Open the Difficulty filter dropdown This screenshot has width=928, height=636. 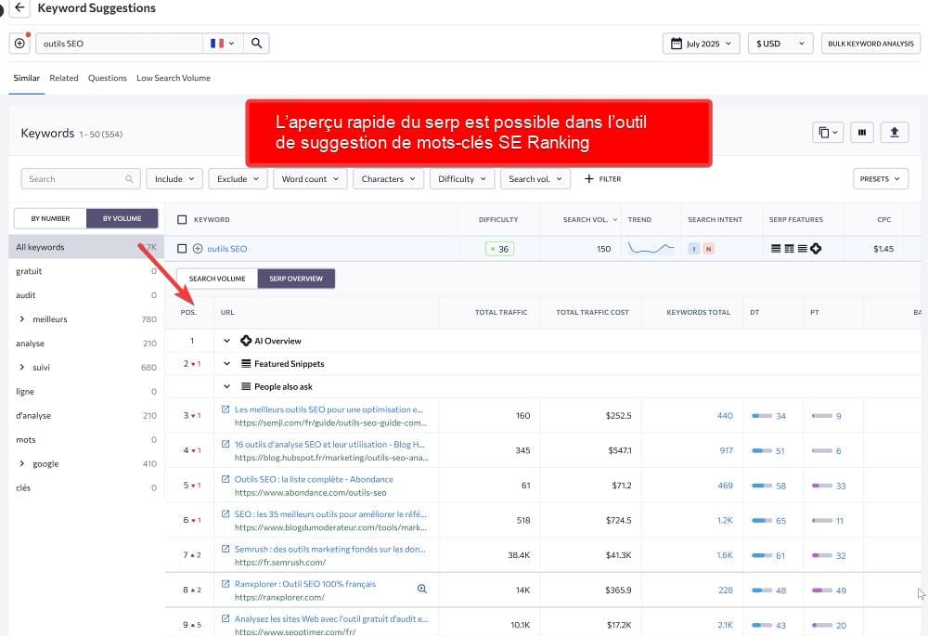[461, 179]
